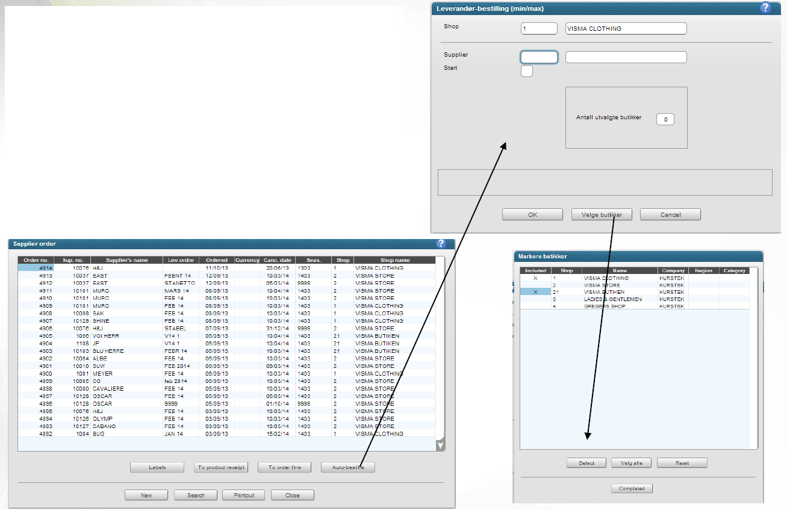Click the Shop number input field
The height and width of the screenshot is (510, 787).
539,28
